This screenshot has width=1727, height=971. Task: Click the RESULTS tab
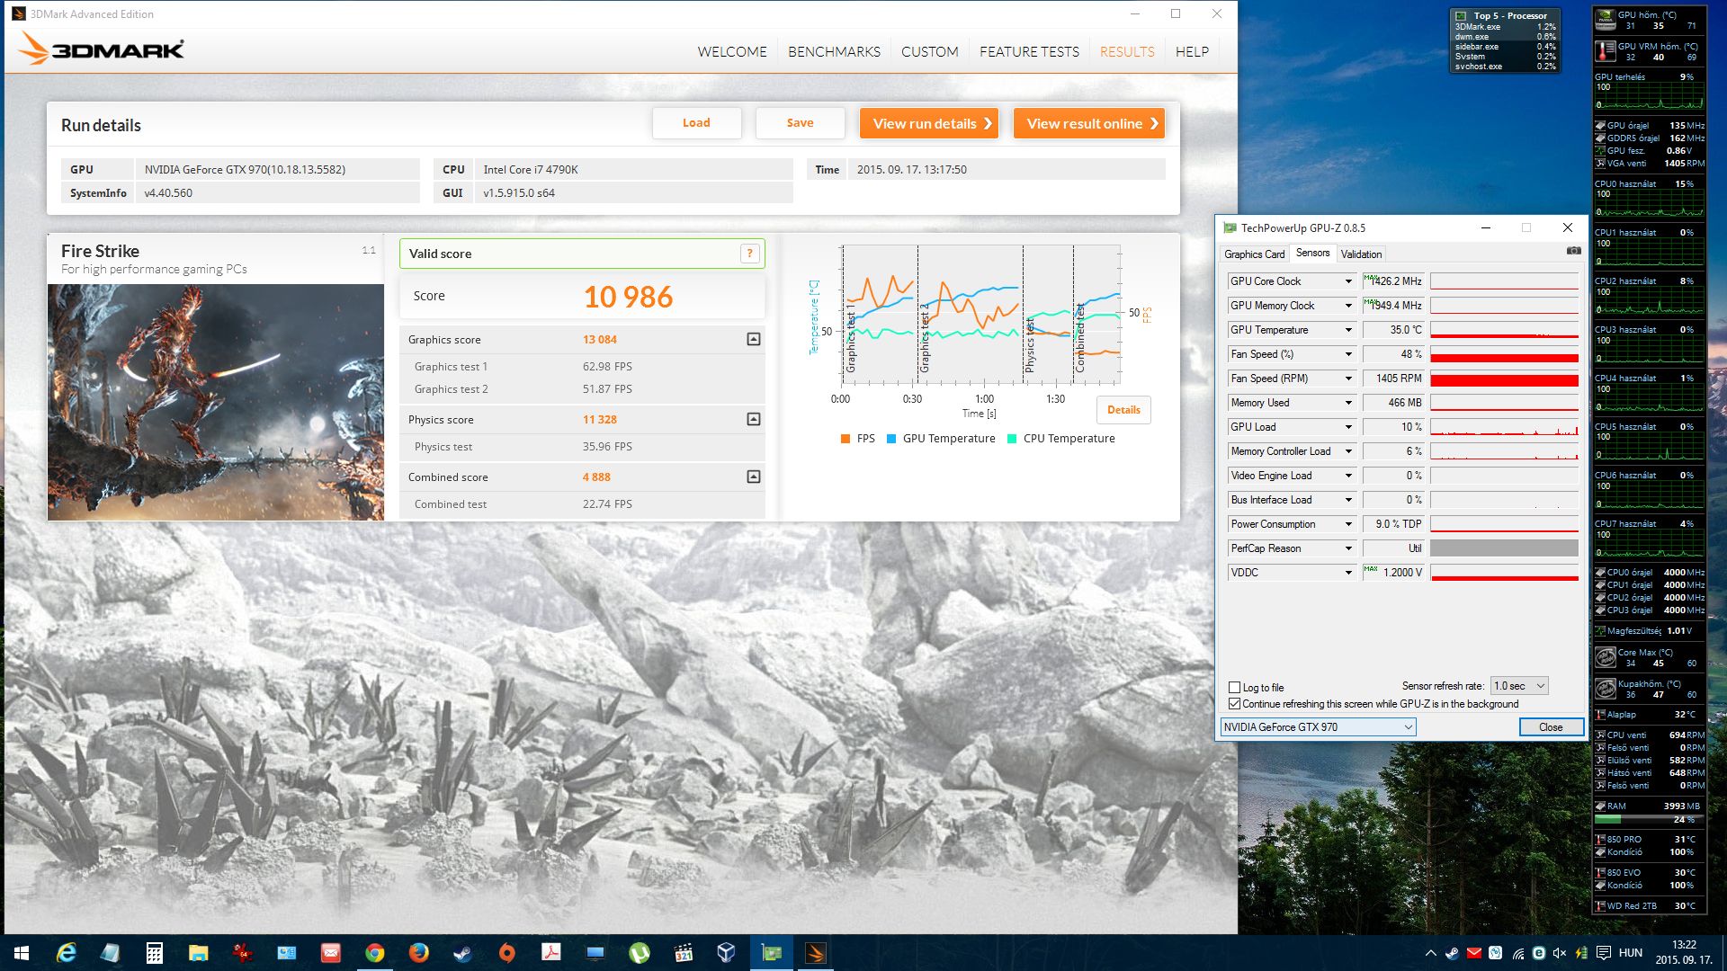[1127, 52]
